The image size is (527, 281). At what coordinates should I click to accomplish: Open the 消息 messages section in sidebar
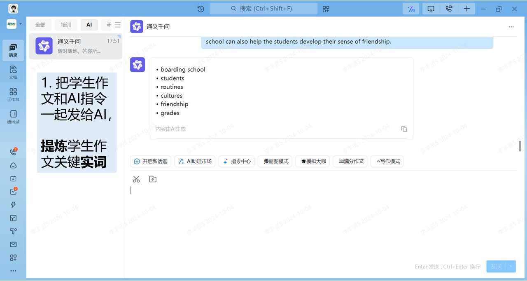(x=13, y=50)
